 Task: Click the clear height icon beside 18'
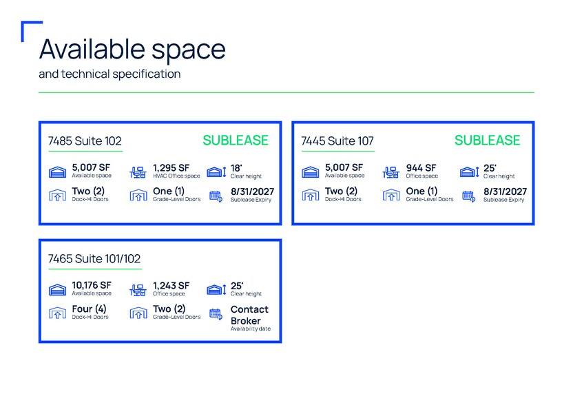point(217,172)
